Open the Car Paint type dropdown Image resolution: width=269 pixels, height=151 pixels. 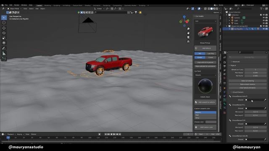[x=206, y=75]
